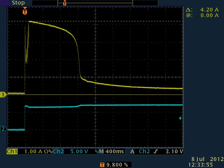224x168 pixels.
Task: Click the orange T icon beside 9.800 %
Action: point(102,164)
